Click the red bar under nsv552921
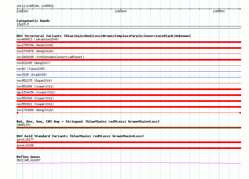 (129, 107)
